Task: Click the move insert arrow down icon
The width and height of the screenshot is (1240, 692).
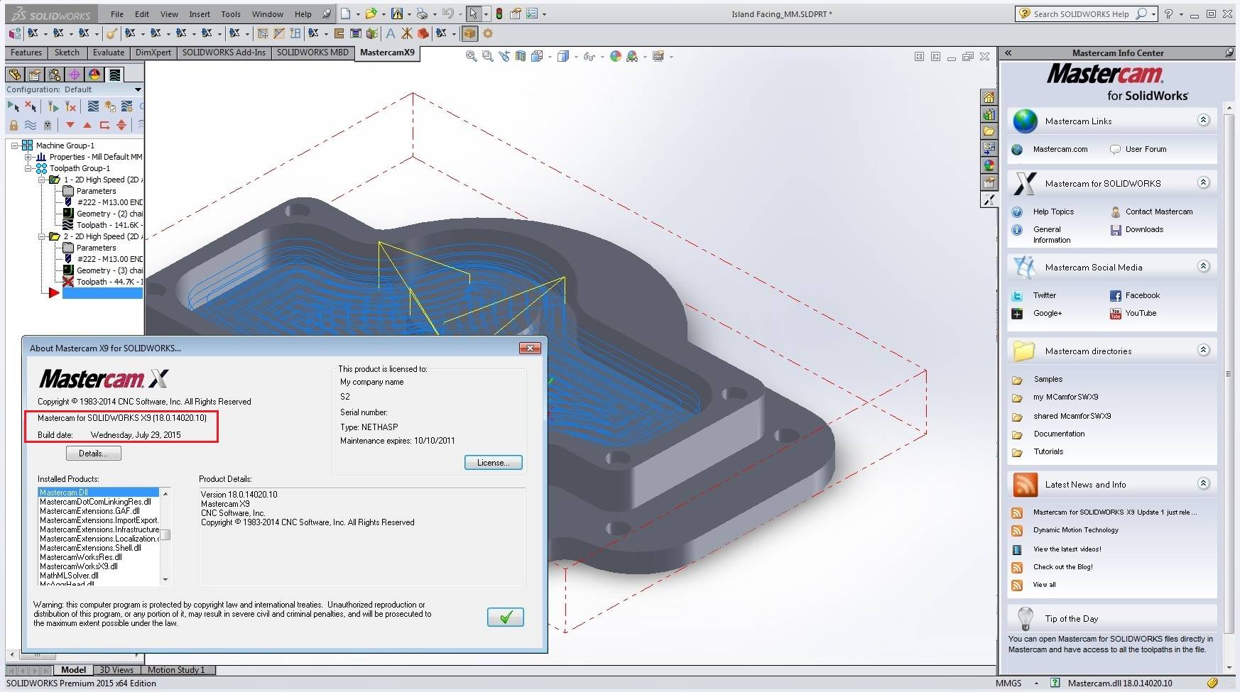Action: tap(70, 126)
